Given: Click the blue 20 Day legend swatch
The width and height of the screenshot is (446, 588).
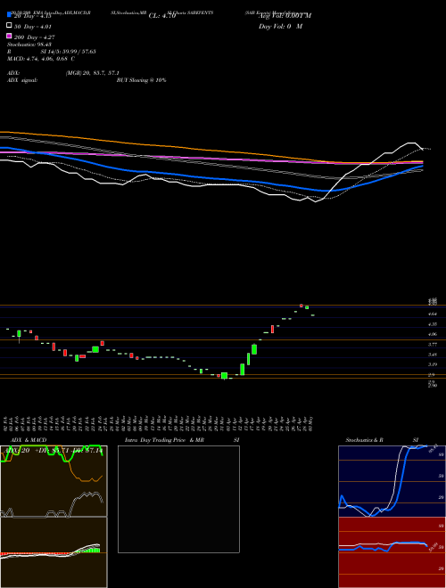Looking at the screenshot, I should click(9, 15).
